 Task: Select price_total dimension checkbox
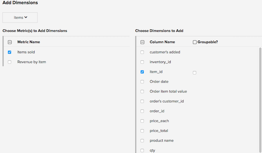[142, 131]
